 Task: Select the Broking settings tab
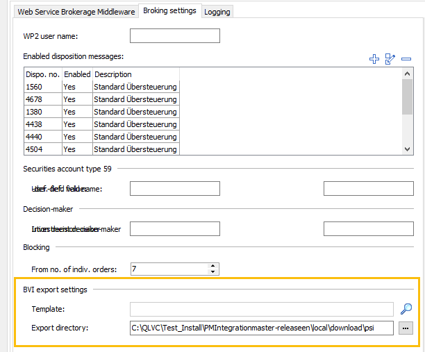tap(169, 10)
